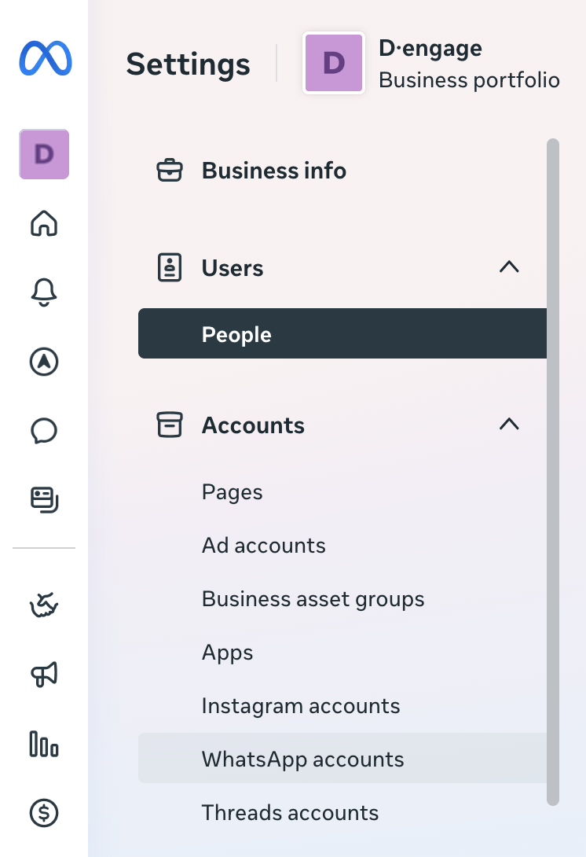Open Instagram accounts settings
This screenshot has width=586, height=857.
[x=342, y=706]
